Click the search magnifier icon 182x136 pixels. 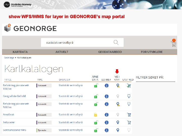coord(116,43)
